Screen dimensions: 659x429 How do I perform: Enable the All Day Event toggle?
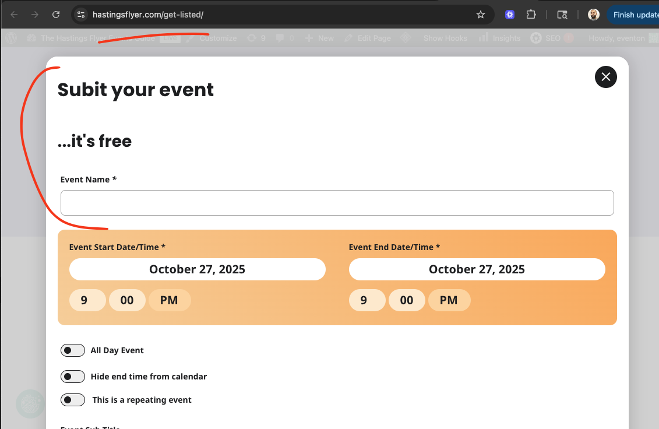(x=73, y=350)
